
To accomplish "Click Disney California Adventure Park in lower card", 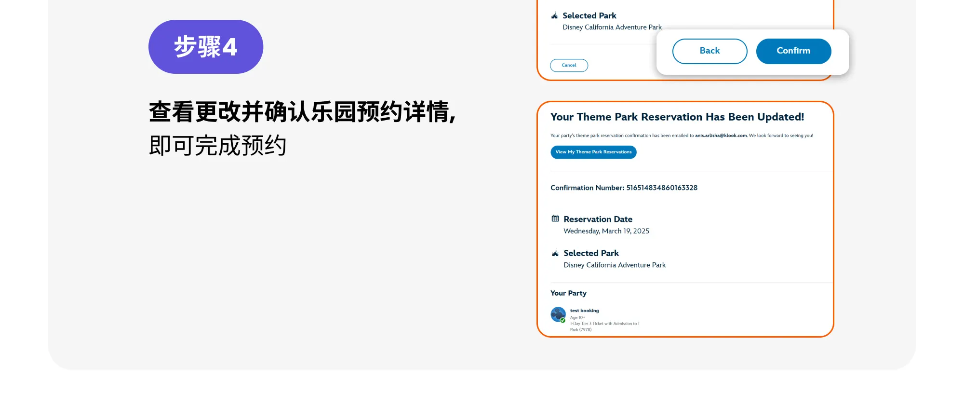I will 615,265.
